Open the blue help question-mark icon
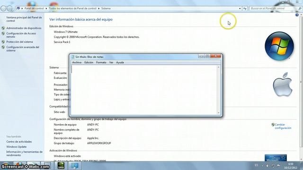This screenshot has width=303, height=170. (297, 15)
